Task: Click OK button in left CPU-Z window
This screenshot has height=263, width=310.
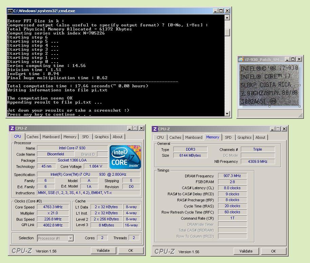Action: [131, 250]
